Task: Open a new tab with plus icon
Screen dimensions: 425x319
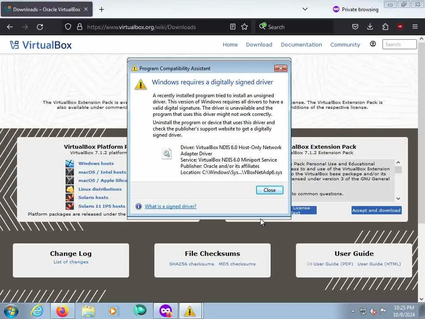Action: 101,10
